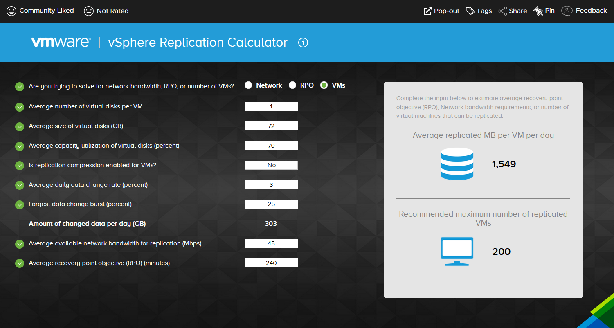Click green chevron beside capacity utilization row

[20, 146]
